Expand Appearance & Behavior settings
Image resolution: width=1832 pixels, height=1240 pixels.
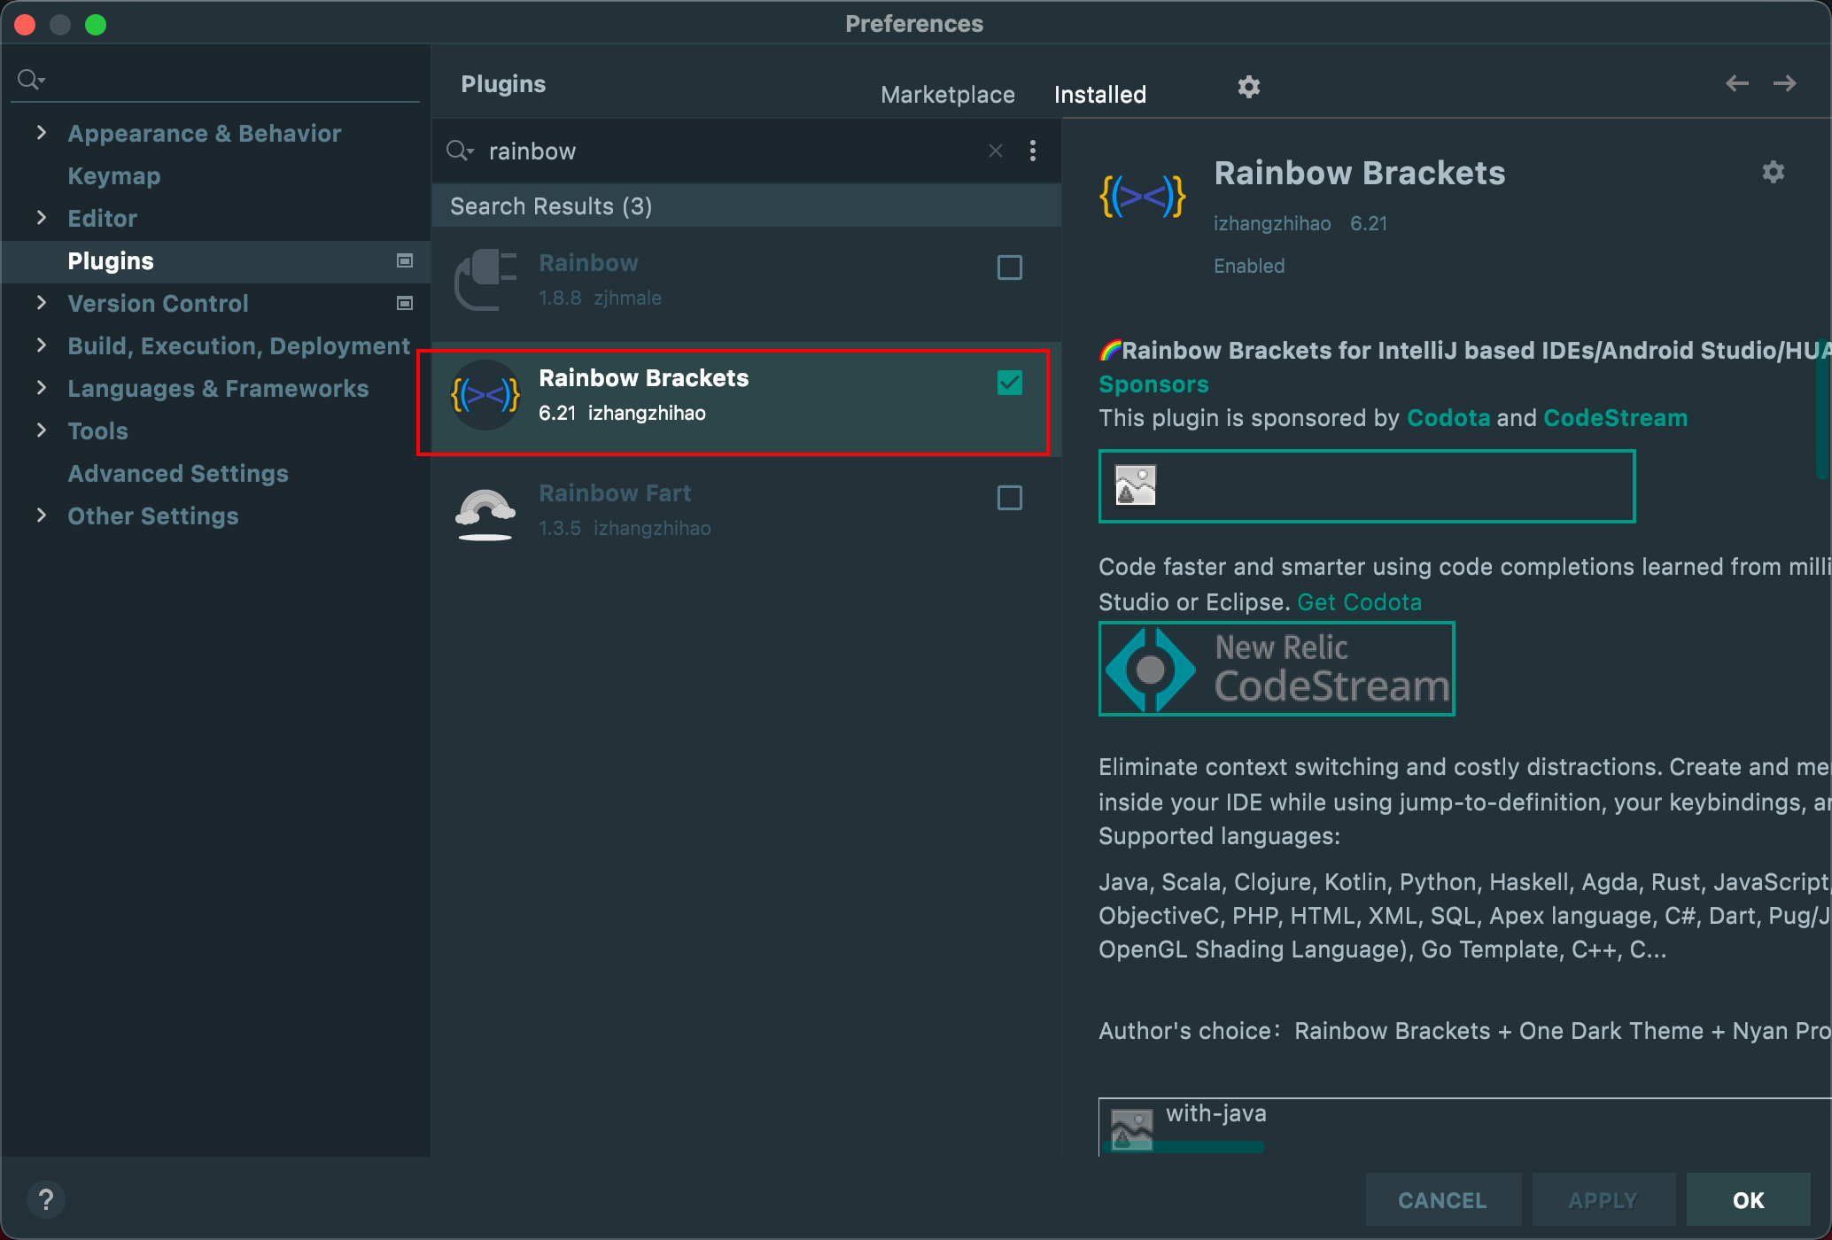41,133
